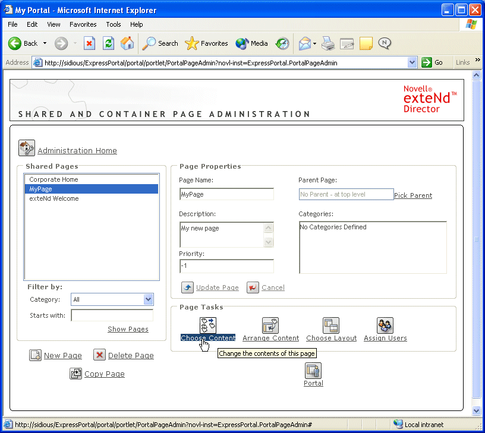The image size is (485, 433).
Task: Open the Back button history dropdown arrow
Action: tap(45, 43)
